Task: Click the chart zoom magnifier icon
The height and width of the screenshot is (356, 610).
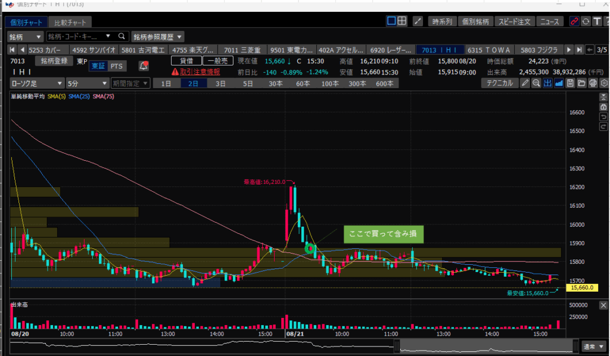Action: (536, 83)
